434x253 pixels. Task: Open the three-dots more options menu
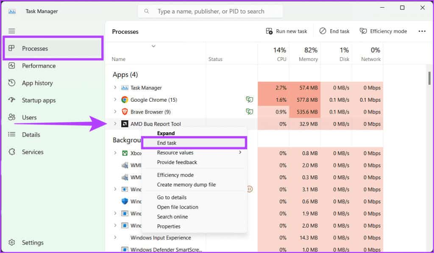tap(422, 31)
